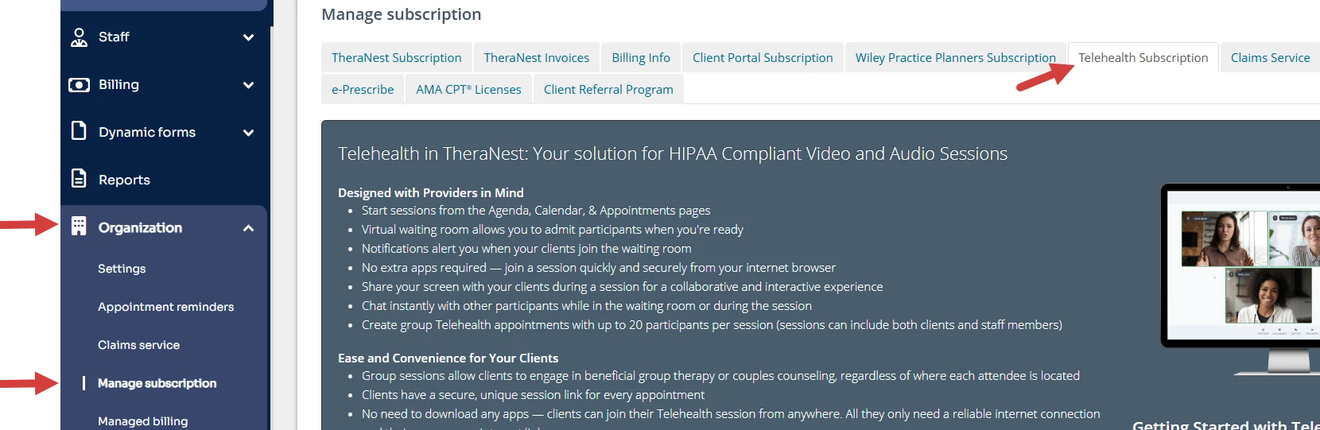Screen dimensions: 1320x430
Task: Expand the Dynamic forms chevron
Action: (248, 133)
